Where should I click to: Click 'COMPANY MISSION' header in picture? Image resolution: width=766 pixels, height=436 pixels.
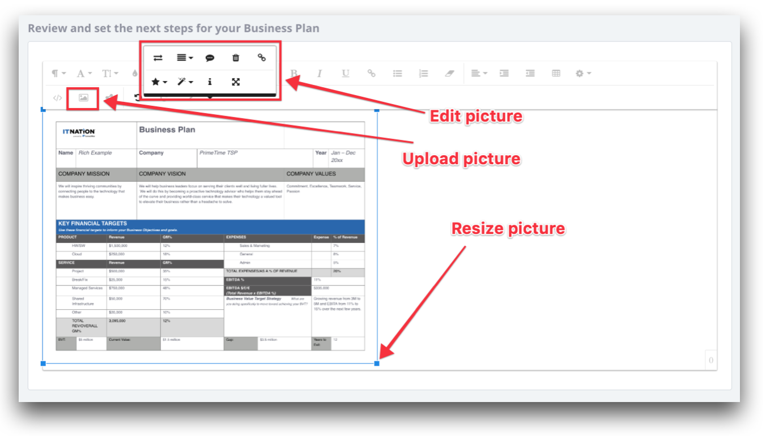[84, 174]
